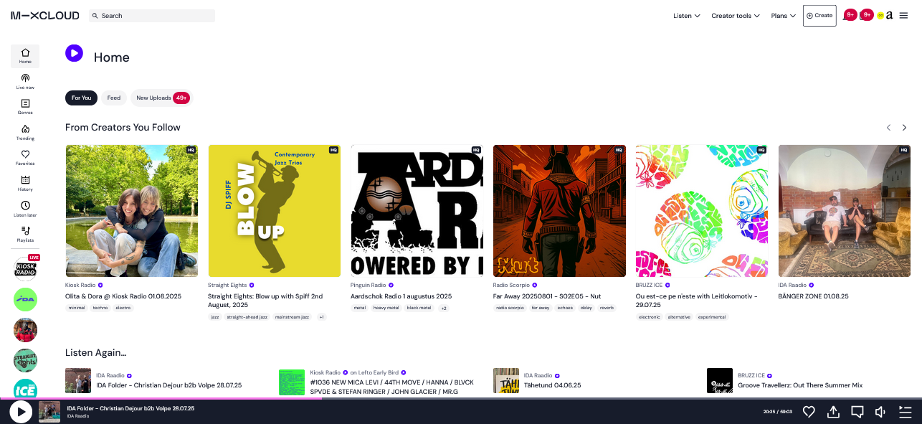Expand the Creator tools dropdown

(x=736, y=16)
